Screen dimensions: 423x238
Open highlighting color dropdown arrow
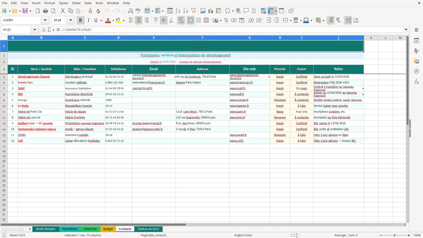coord(123,20)
